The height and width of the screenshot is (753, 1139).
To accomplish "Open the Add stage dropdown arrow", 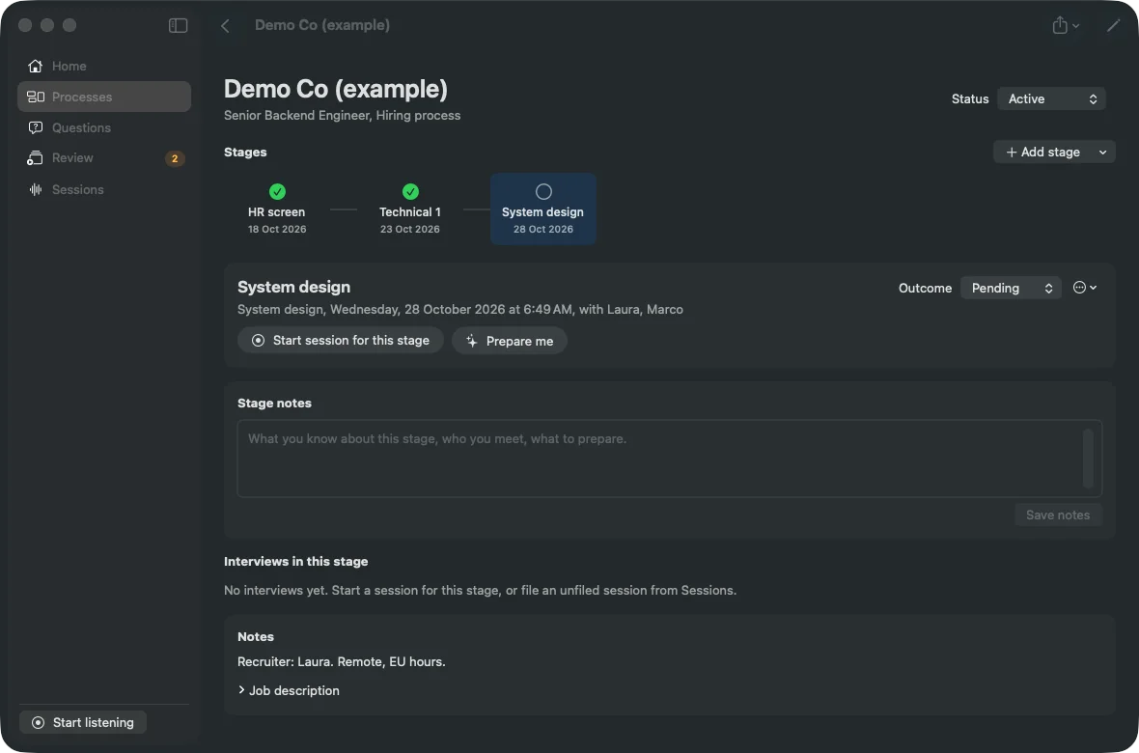I will (1102, 152).
